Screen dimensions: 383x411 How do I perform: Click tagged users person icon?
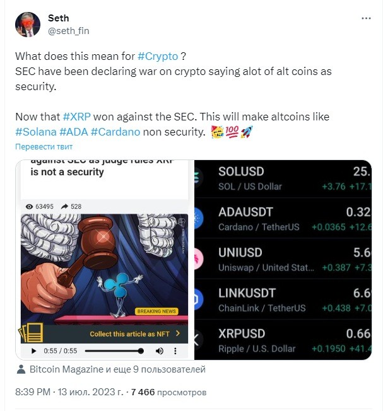click(x=21, y=369)
